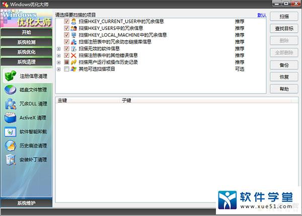Click the 默认 link

coord(262,15)
